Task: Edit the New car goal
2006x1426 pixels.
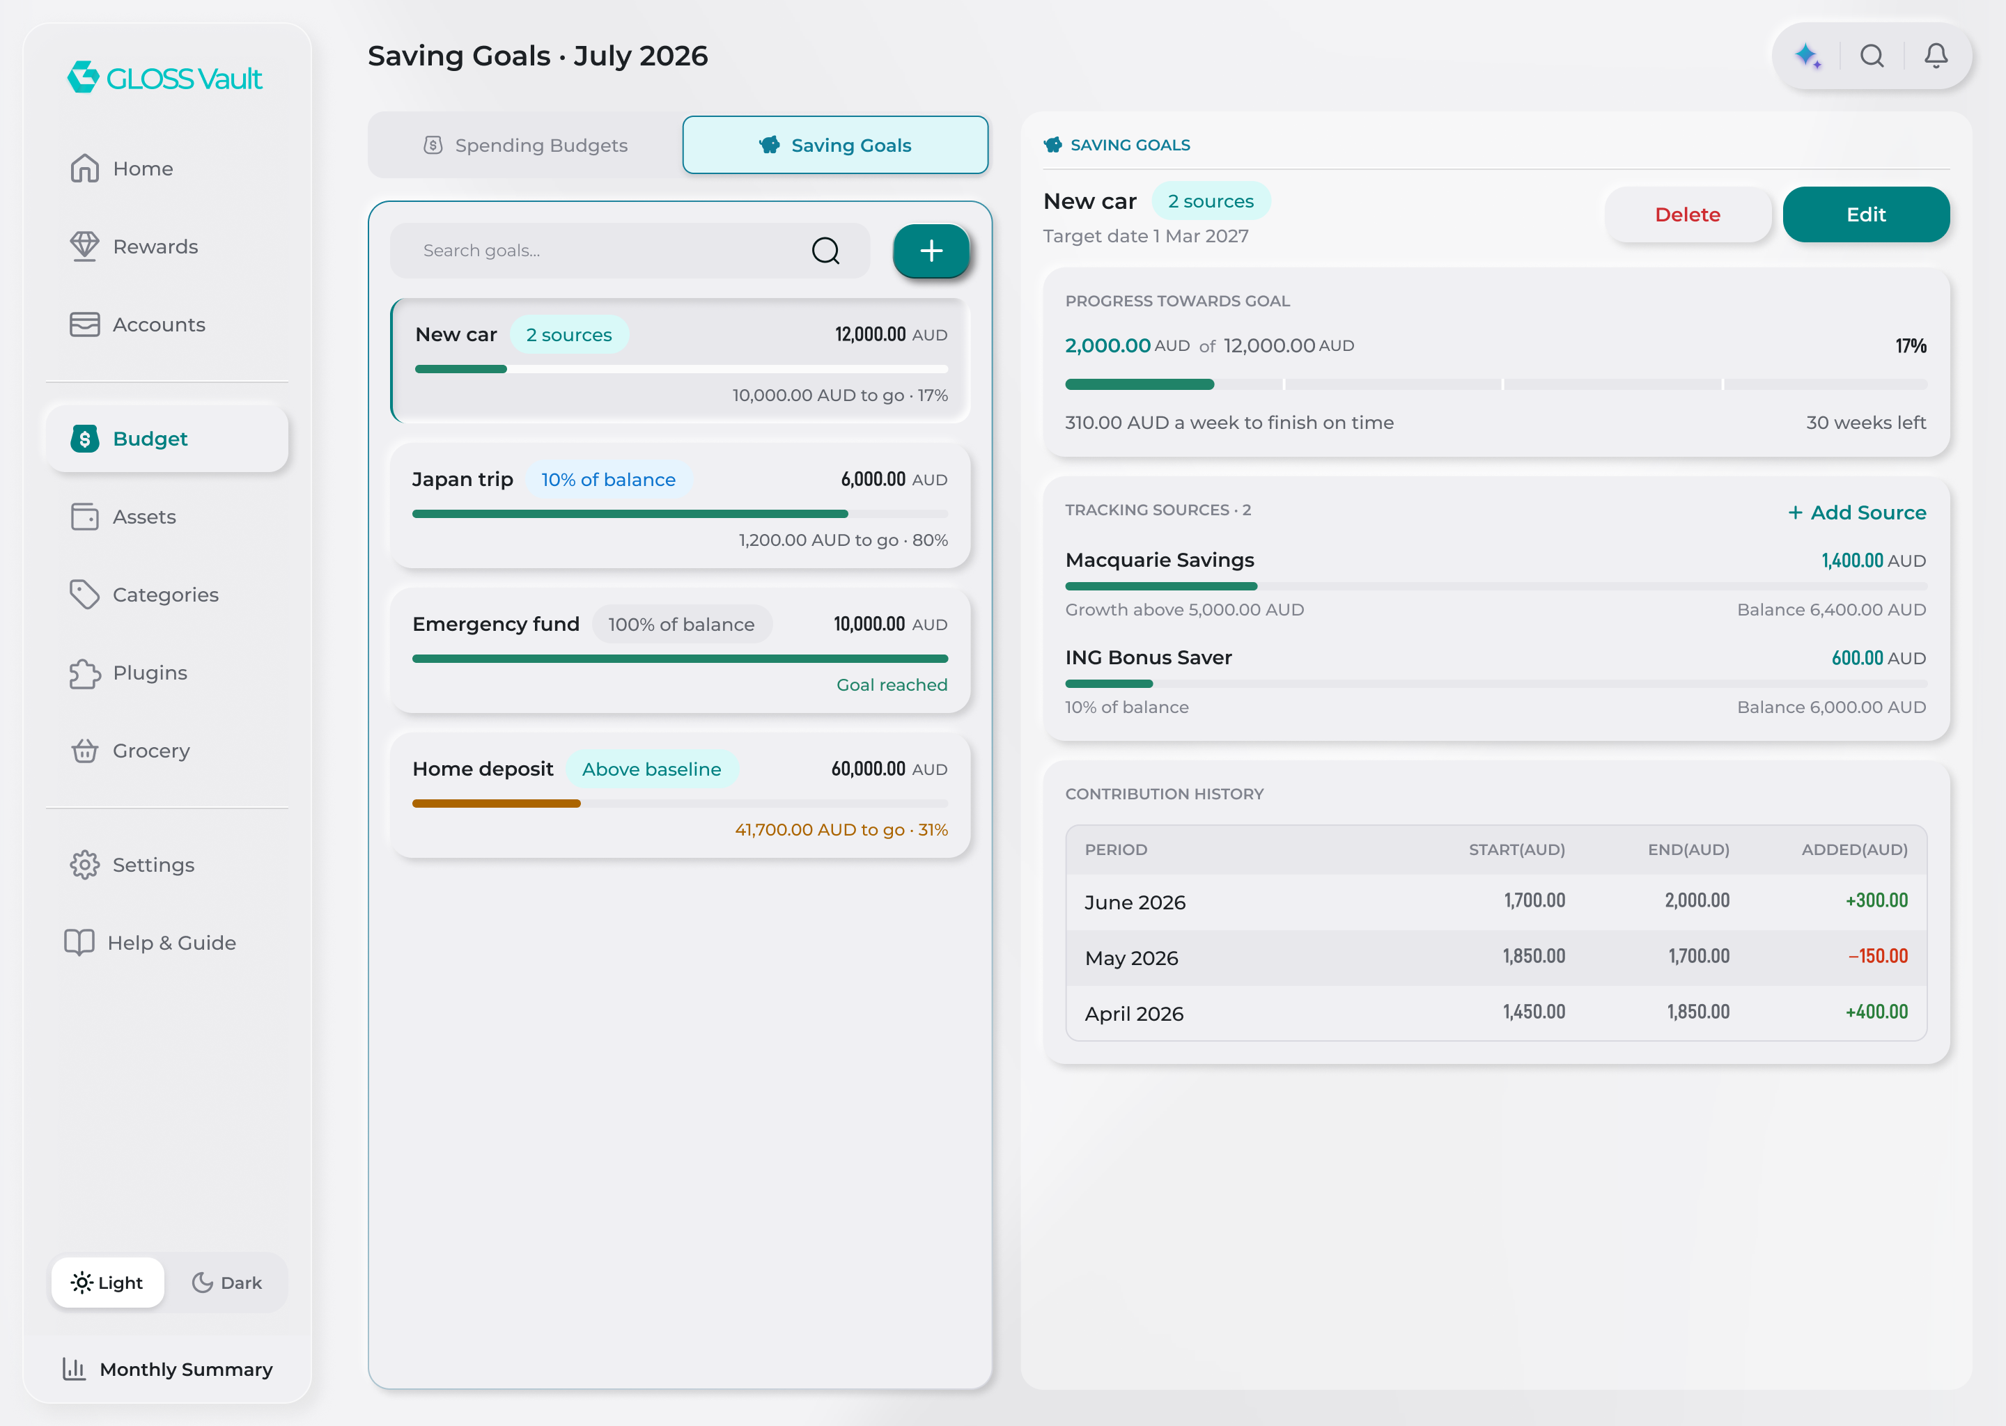Action: pyautogui.click(x=1865, y=214)
